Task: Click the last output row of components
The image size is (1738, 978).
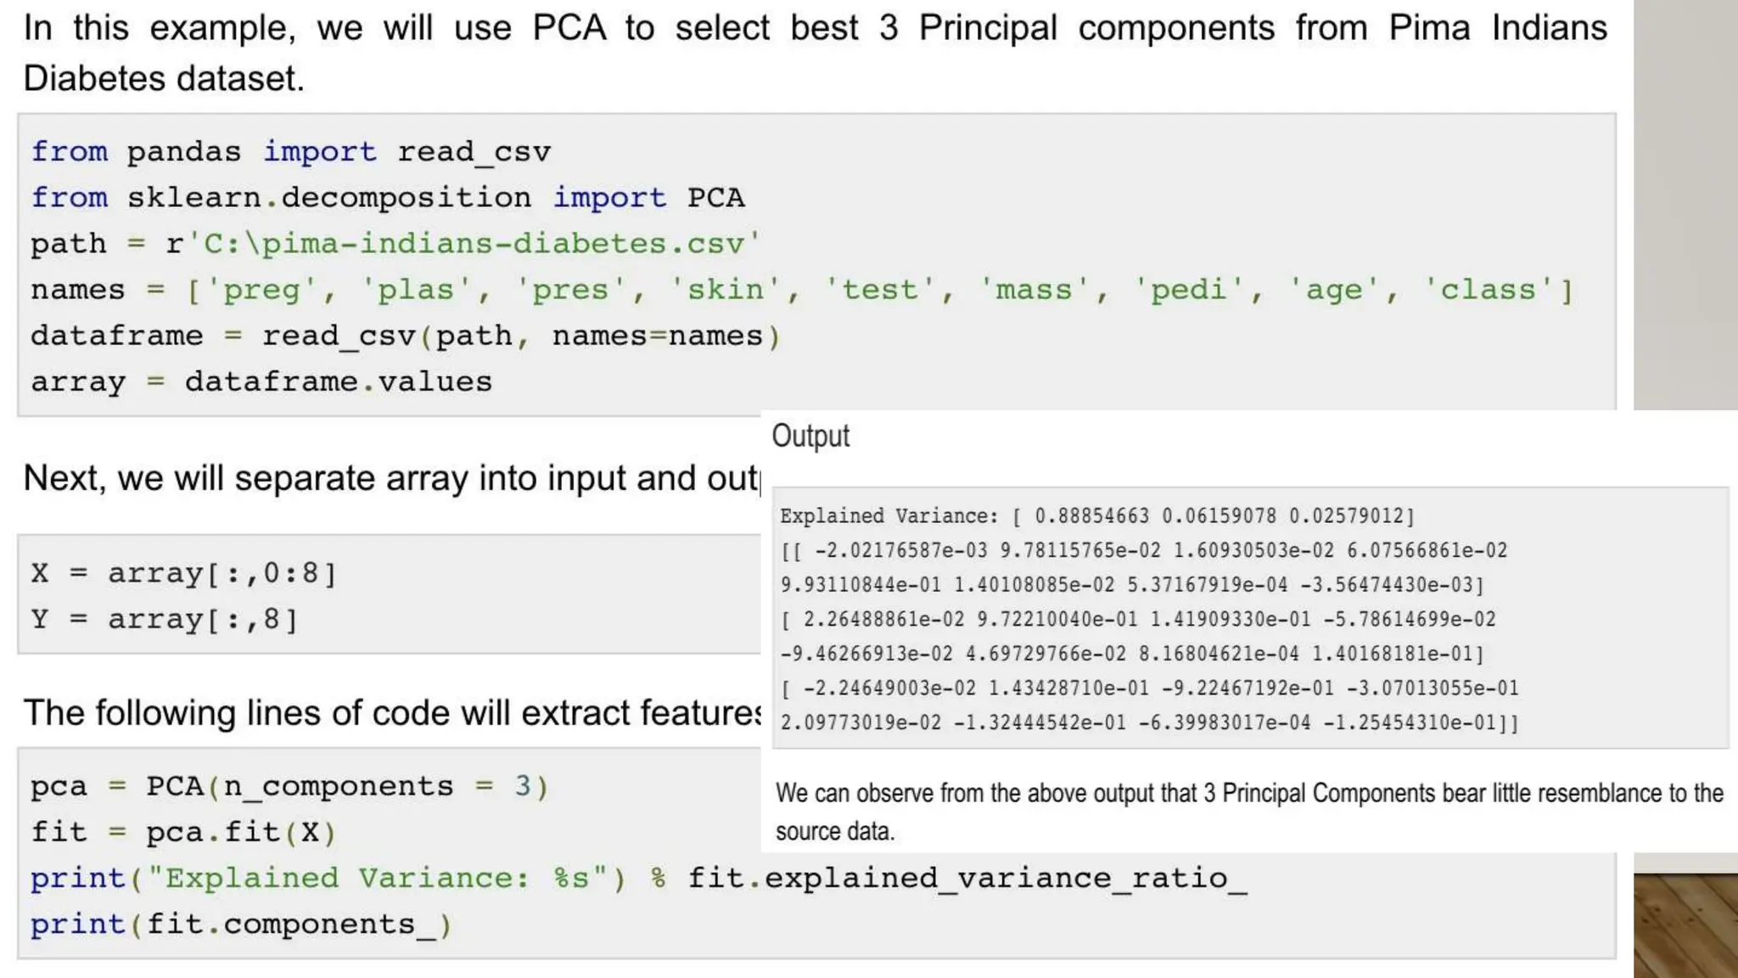Action: 1150,722
